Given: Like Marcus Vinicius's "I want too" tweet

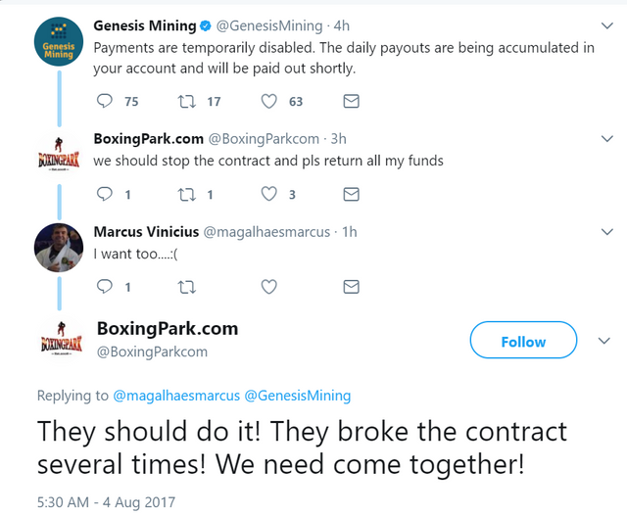Looking at the screenshot, I should [269, 286].
